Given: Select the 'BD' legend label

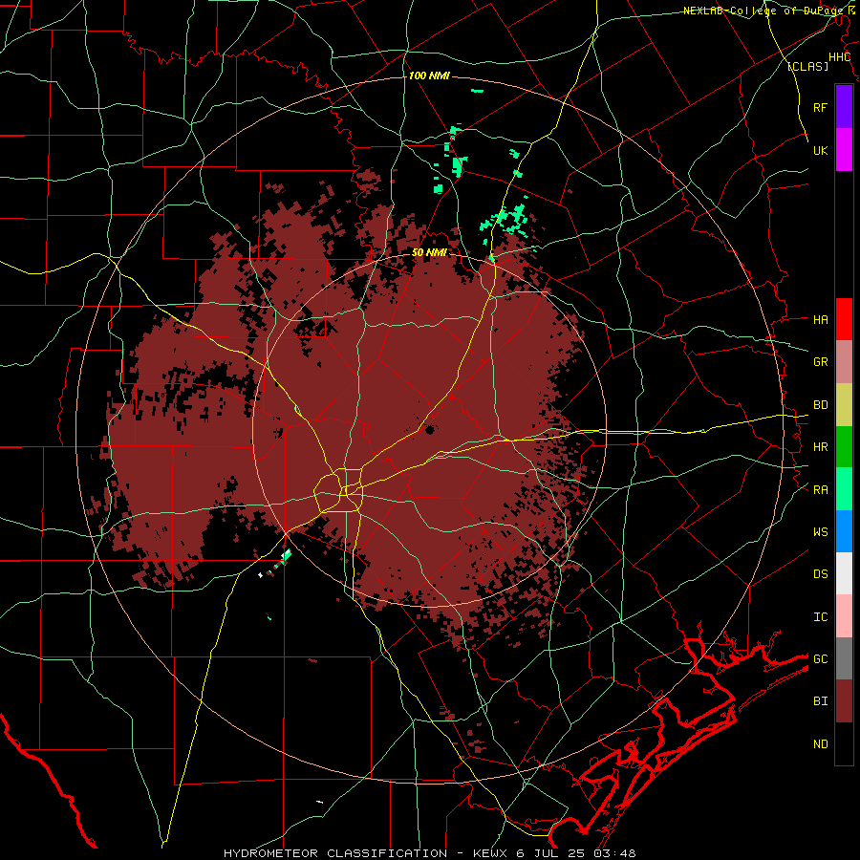Looking at the screenshot, I should click(x=820, y=405).
